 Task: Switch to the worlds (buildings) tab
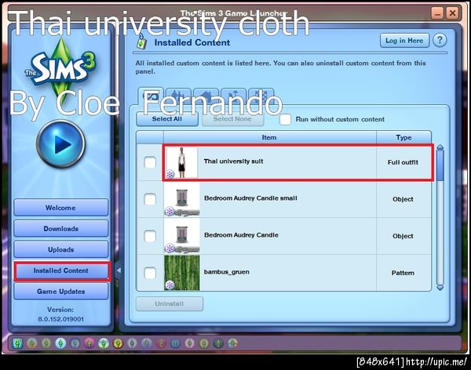click(261, 96)
